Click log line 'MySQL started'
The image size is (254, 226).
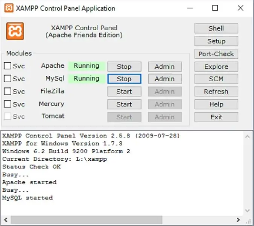pos(27,198)
